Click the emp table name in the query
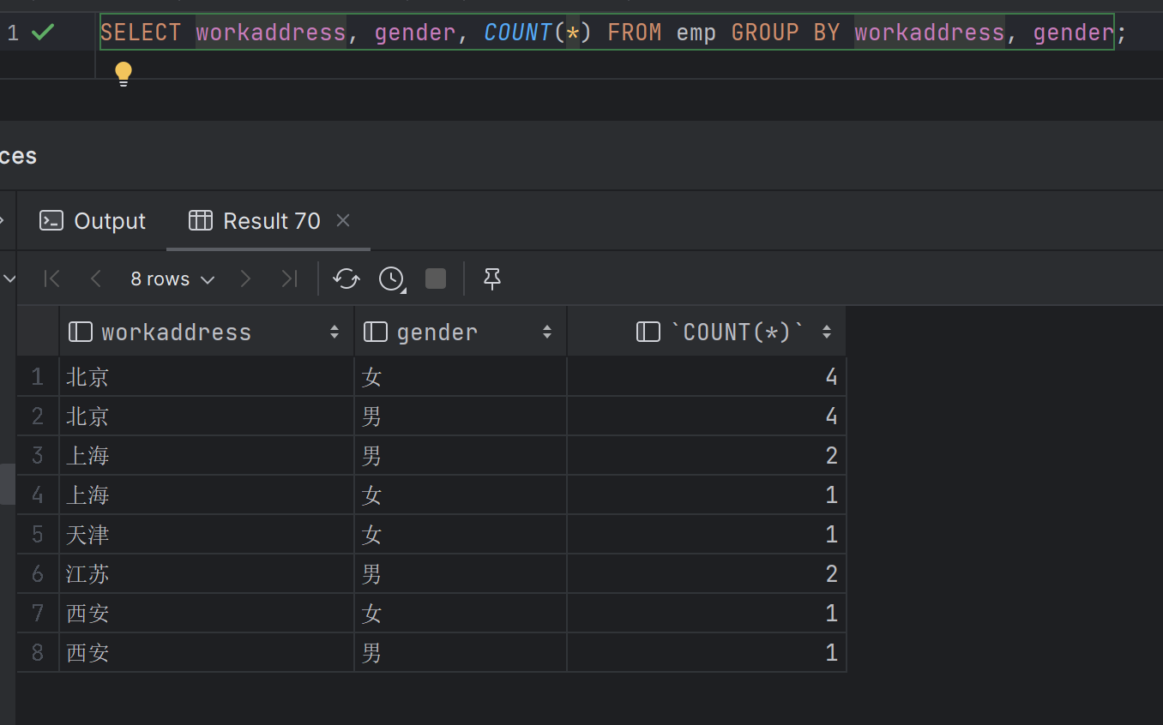The image size is (1163, 725). [x=696, y=33]
